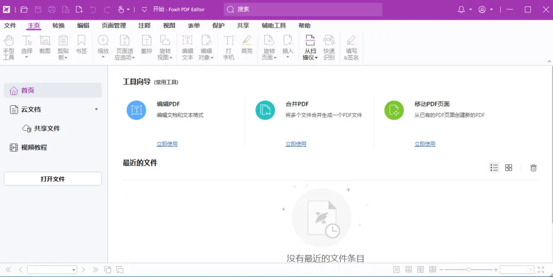
Task: Click 立即使用 under 合并PDF
Action: tap(296, 144)
